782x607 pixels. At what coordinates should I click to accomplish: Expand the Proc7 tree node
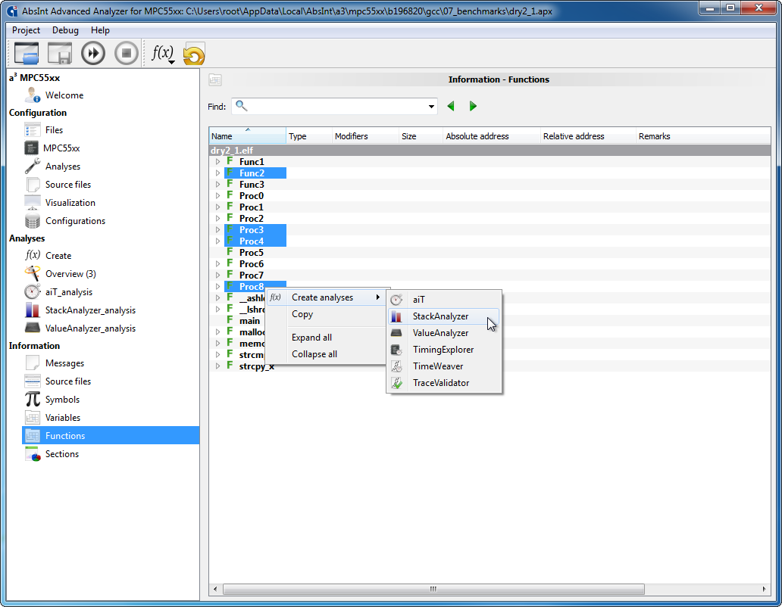pos(217,275)
